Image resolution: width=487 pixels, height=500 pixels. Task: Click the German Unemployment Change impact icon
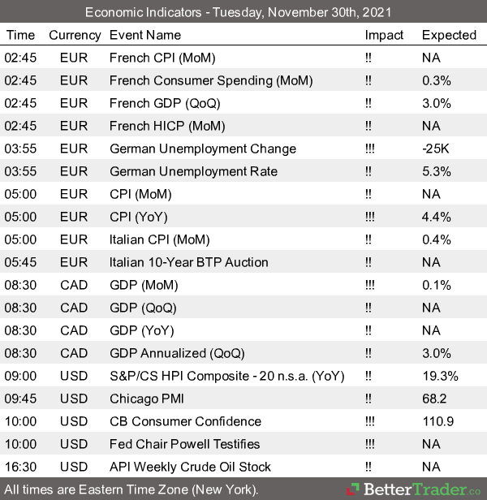pyautogui.click(x=372, y=149)
